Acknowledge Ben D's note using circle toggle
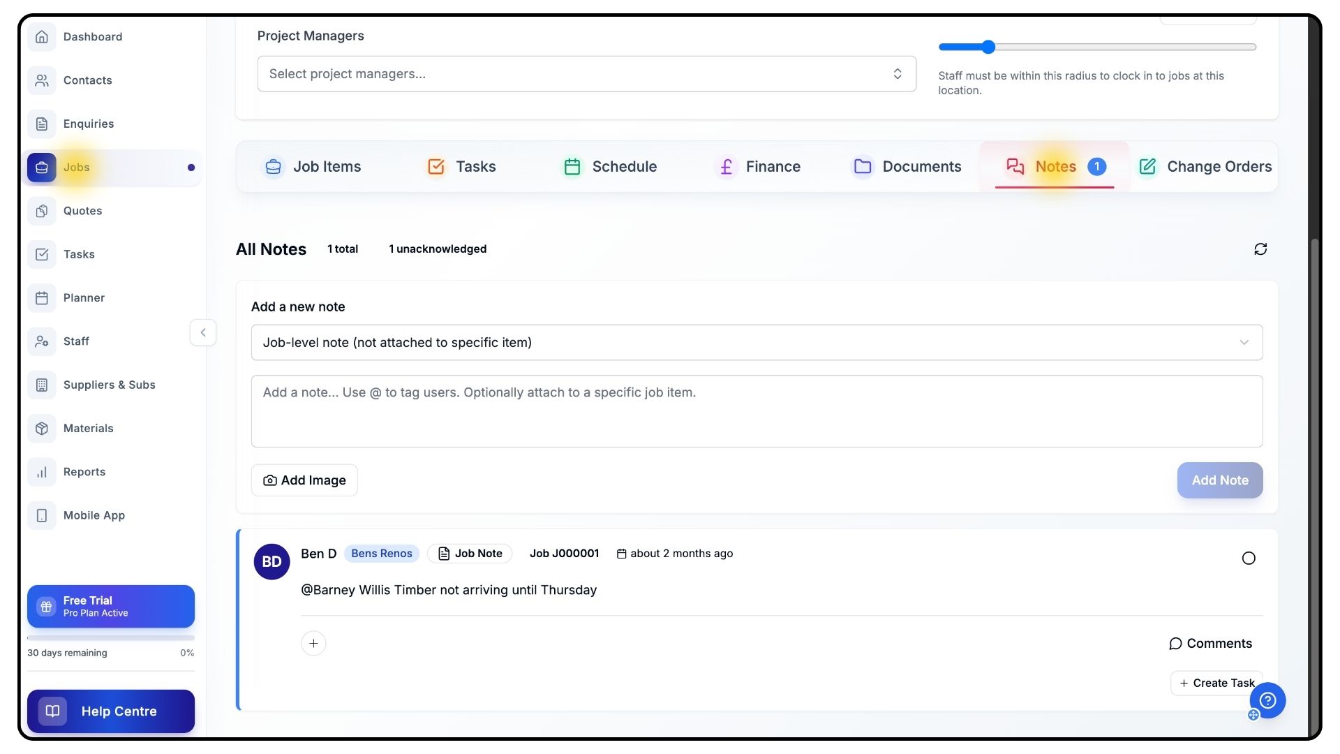This screenshot has height=754, width=1340. [x=1249, y=558]
